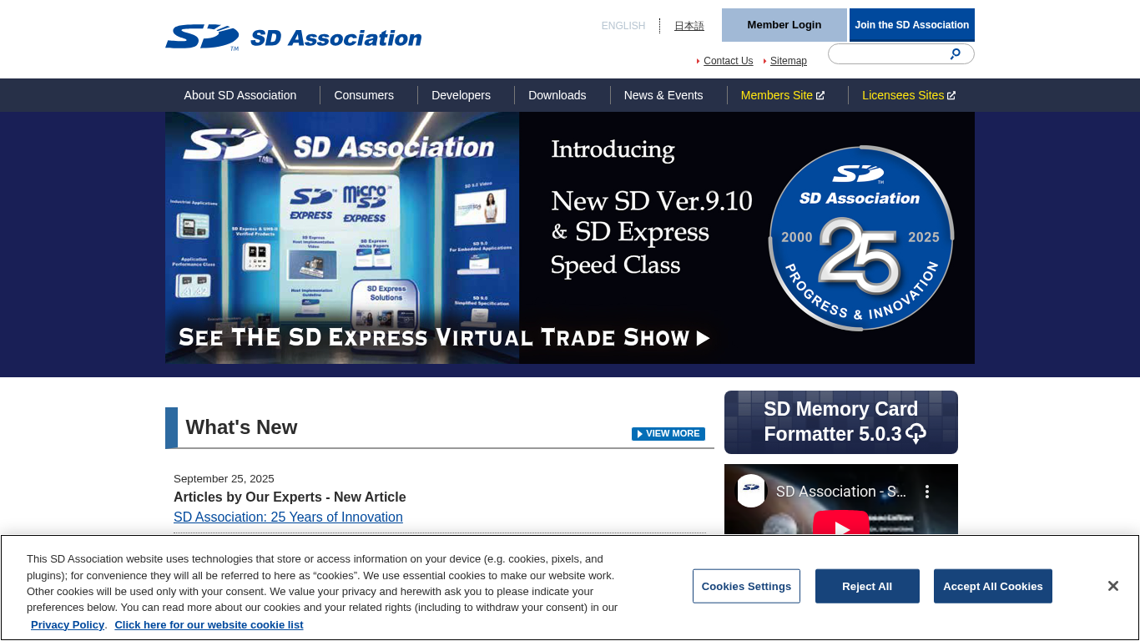Click Accept All Cookies
Image resolution: width=1140 pixels, height=641 pixels.
click(993, 586)
